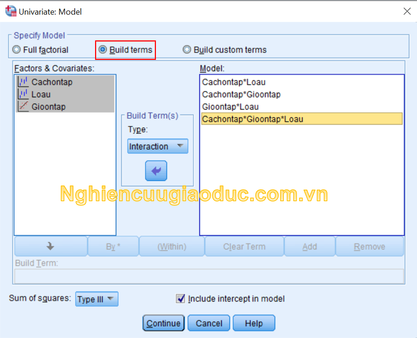Click the factor icon beside Cachontap

coord(23,82)
